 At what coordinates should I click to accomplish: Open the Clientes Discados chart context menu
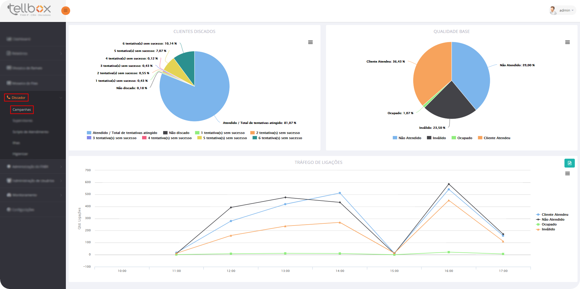click(x=310, y=42)
